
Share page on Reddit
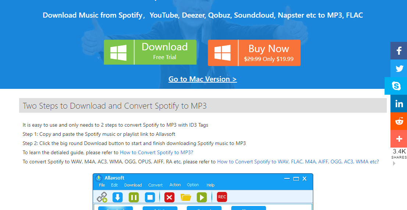click(x=399, y=121)
